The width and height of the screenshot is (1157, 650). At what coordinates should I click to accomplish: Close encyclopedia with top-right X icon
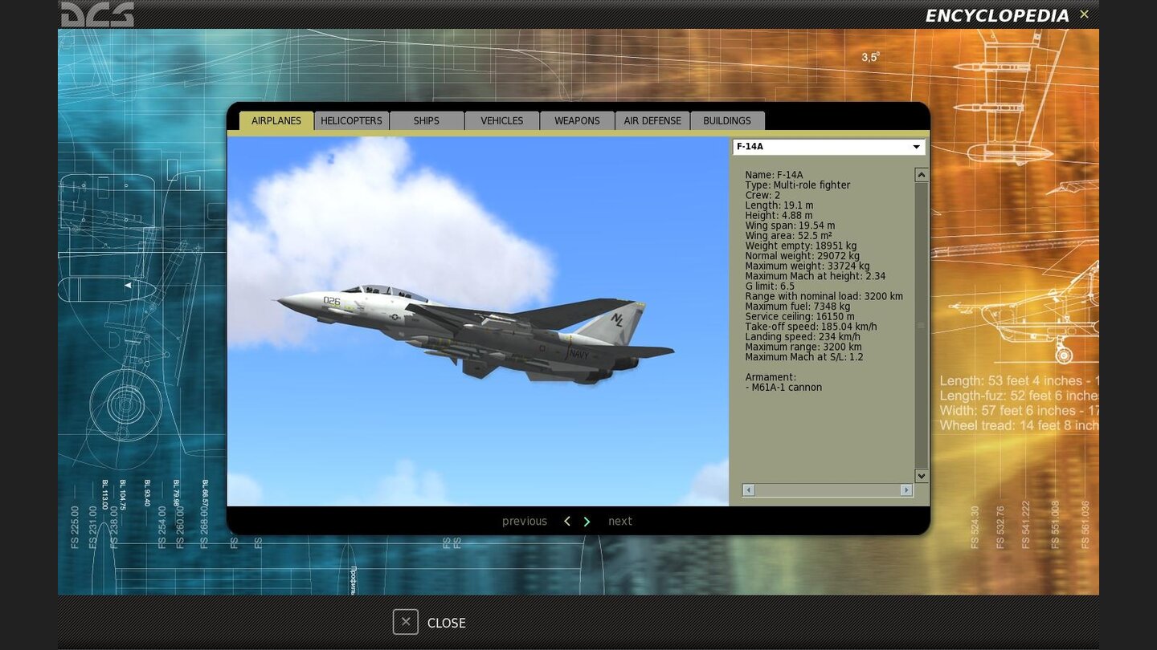(x=1084, y=14)
